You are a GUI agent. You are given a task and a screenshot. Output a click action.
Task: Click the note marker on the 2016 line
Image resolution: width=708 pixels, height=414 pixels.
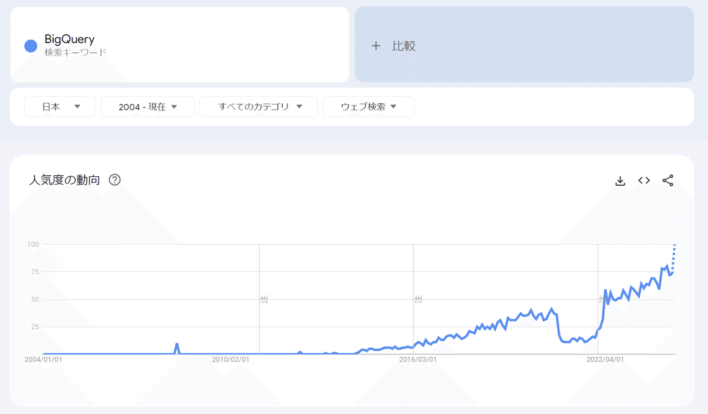click(x=418, y=300)
